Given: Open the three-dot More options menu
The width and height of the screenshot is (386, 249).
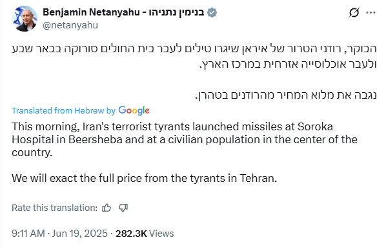Looking at the screenshot, I should pos(371,12).
